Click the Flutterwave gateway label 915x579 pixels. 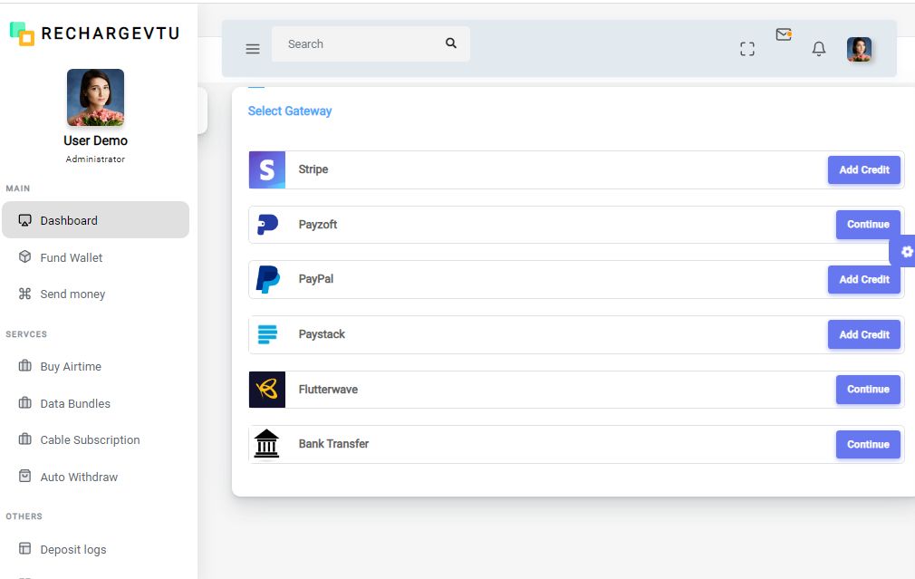(328, 390)
